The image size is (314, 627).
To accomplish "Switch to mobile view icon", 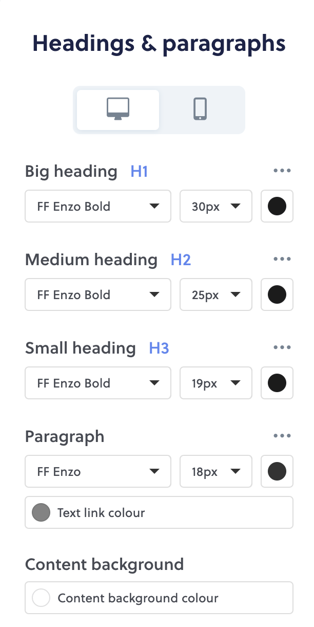I will [x=200, y=109].
